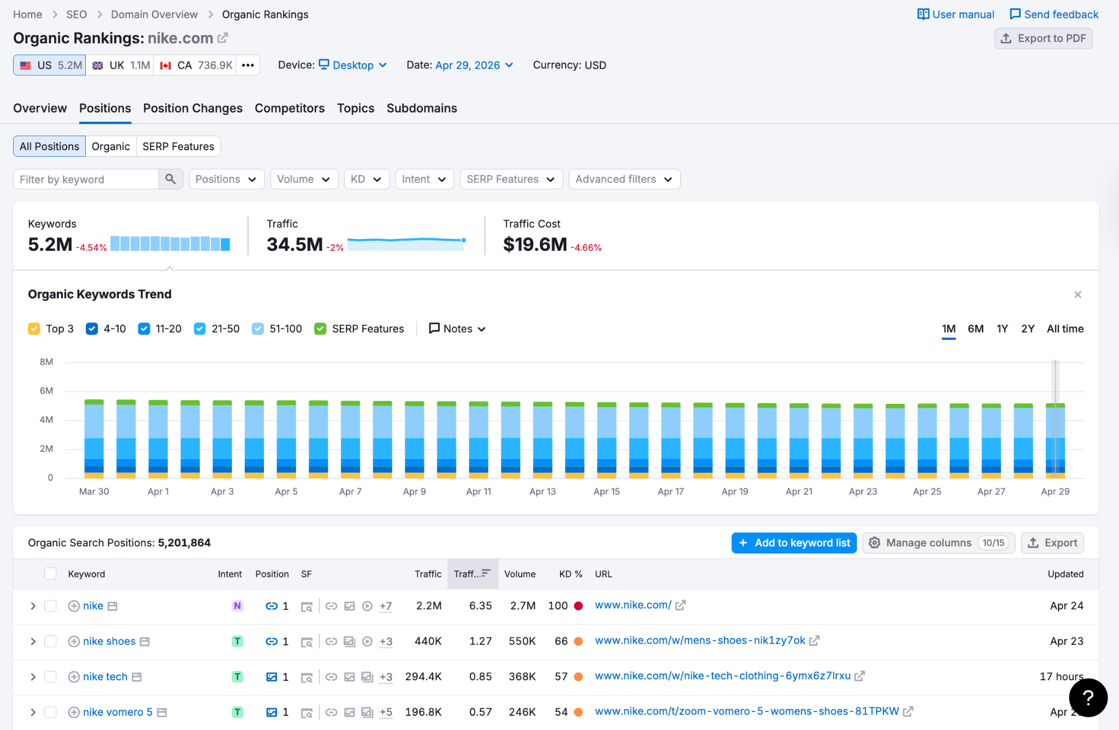Toggle the 4-10 positions checkbox

pyautogui.click(x=92, y=329)
